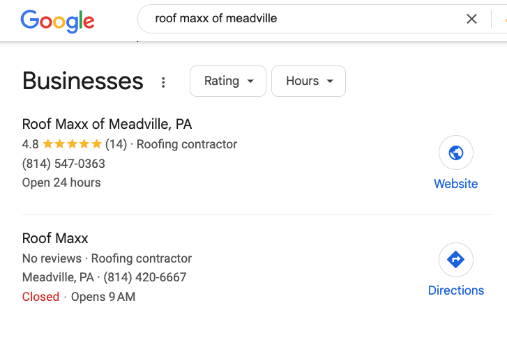Click the No reviews text
The height and width of the screenshot is (358, 507).
(53, 258)
